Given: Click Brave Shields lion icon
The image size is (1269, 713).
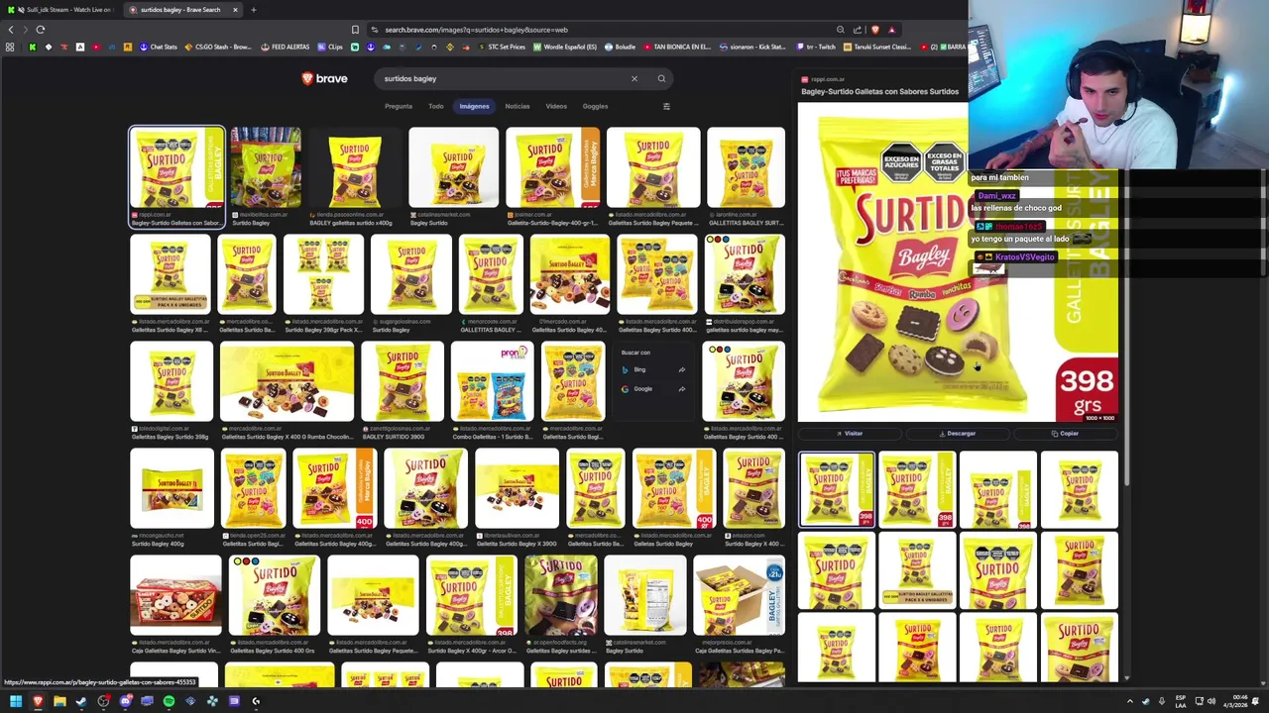Looking at the screenshot, I should 874,30.
